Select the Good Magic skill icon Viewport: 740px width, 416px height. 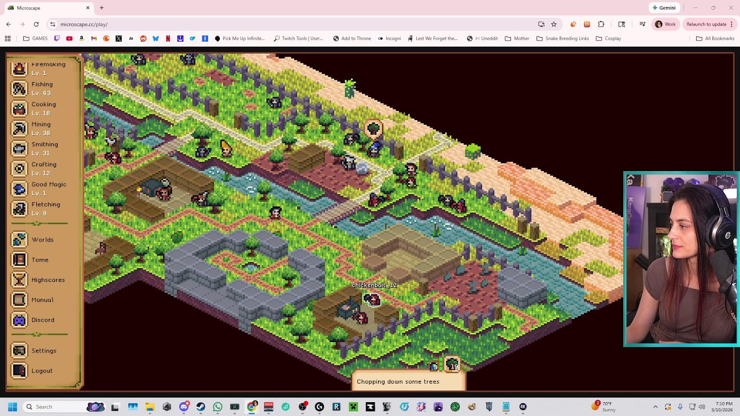[19, 188]
